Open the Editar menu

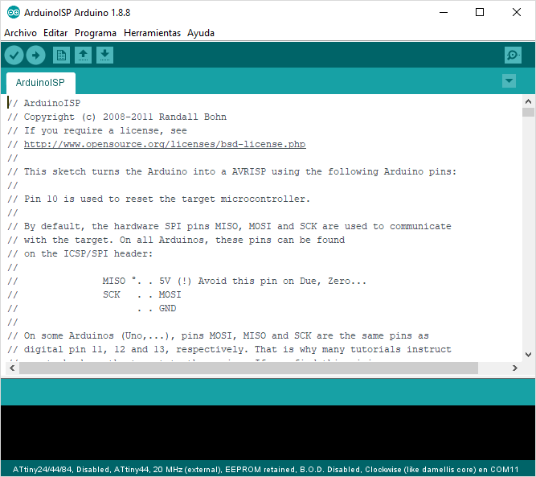click(x=55, y=33)
